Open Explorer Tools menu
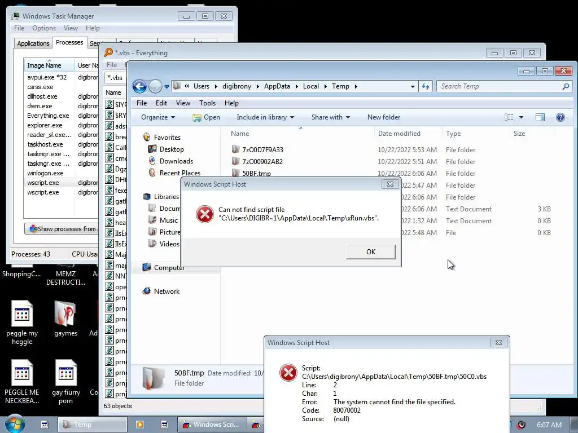 [207, 103]
